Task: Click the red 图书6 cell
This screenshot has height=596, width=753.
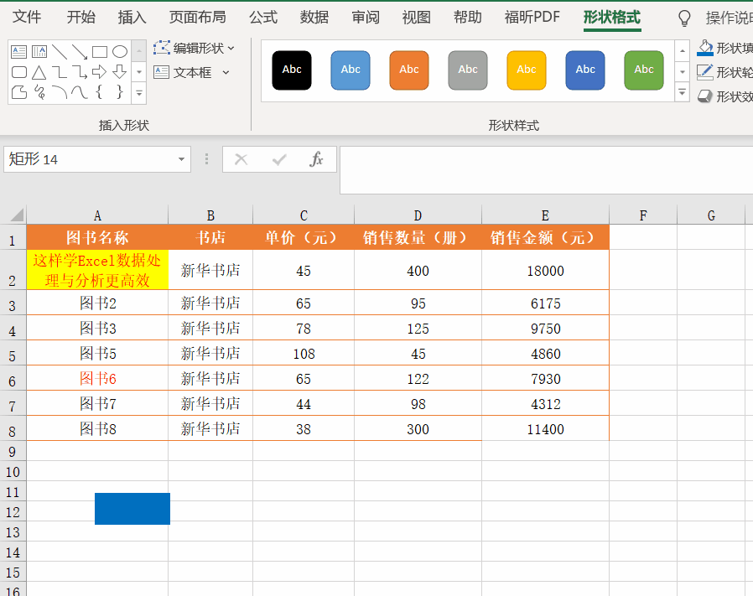Action: coord(97,378)
